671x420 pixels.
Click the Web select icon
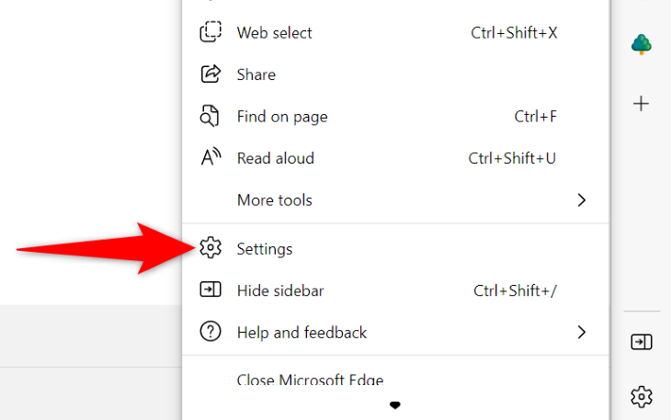pos(210,32)
